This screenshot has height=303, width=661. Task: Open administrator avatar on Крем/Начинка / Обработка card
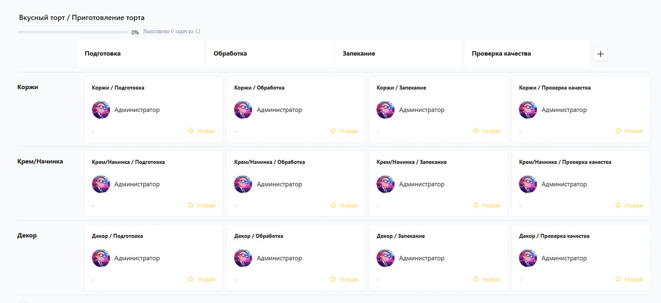point(243,184)
